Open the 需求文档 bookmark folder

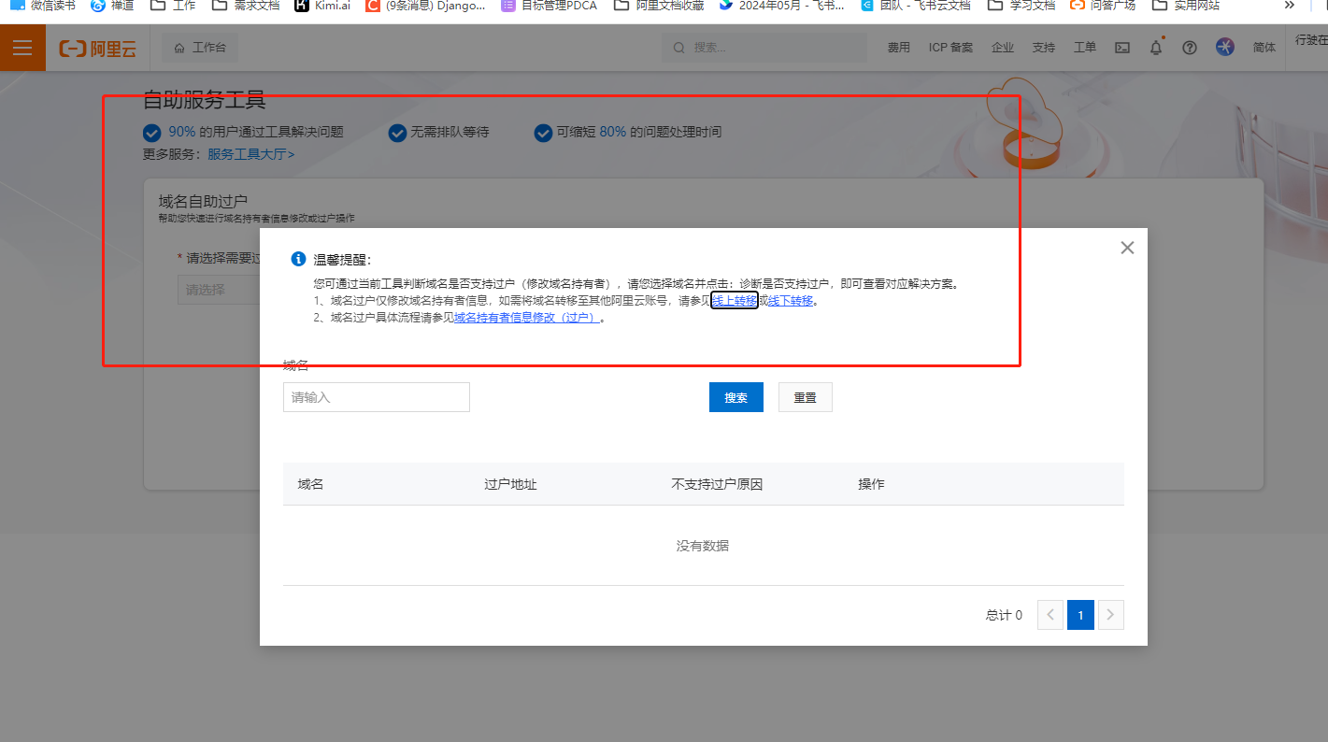(x=246, y=6)
